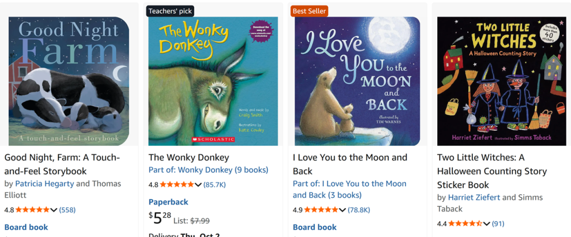
Task: Click the Best Seller badge
Action: [309, 11]
